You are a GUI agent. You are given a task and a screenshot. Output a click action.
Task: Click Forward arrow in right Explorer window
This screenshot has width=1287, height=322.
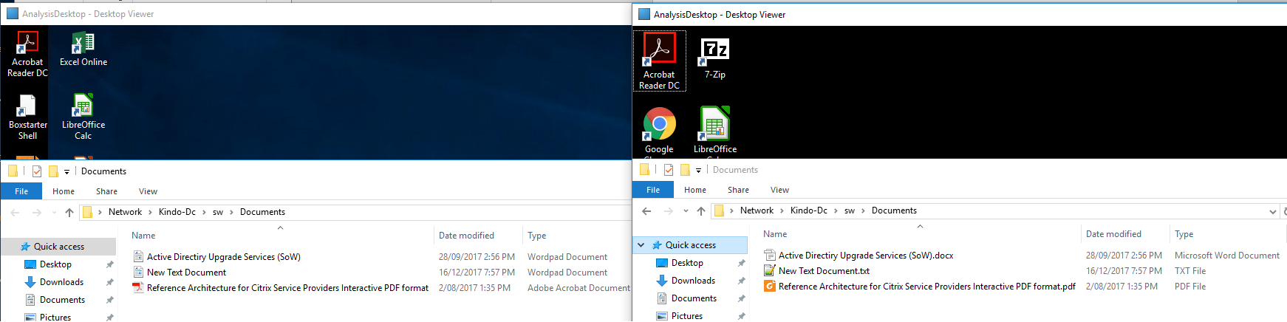pyautogui.click(x=669, y=211)
